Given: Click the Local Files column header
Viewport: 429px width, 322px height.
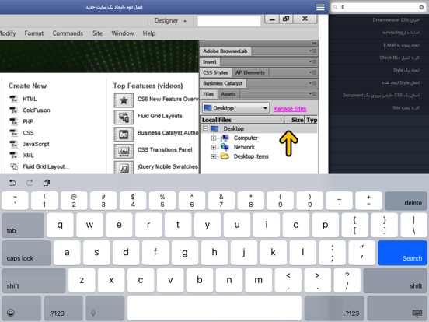Looking at the screenshot, I should 242,120.
